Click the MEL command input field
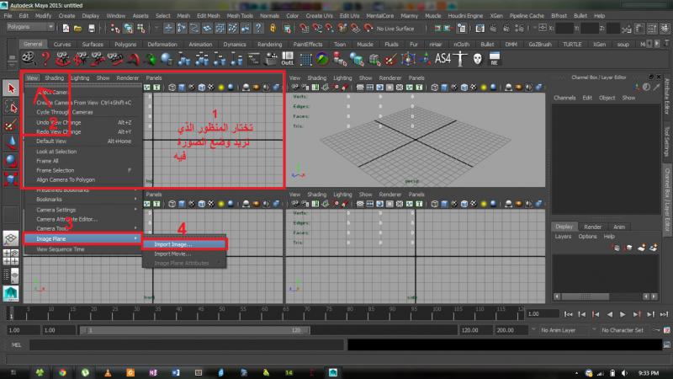The width and height of the screenshot is (673, 379). point(187,344)
